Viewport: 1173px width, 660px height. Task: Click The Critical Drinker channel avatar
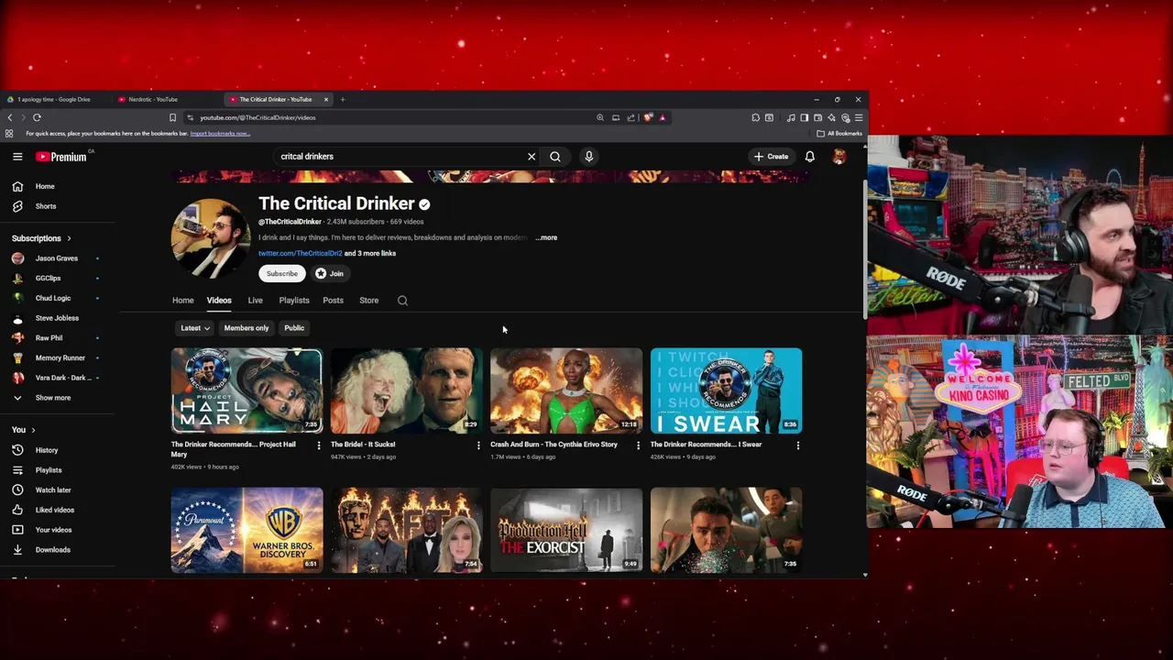[x=211, y=238]
